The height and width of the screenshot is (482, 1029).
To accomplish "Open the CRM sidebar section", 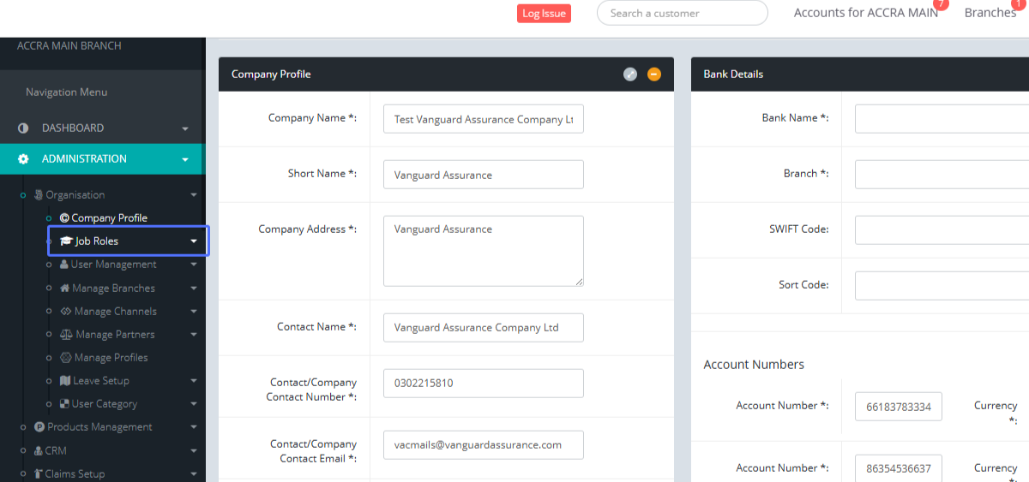I will [x=55, y=450].
